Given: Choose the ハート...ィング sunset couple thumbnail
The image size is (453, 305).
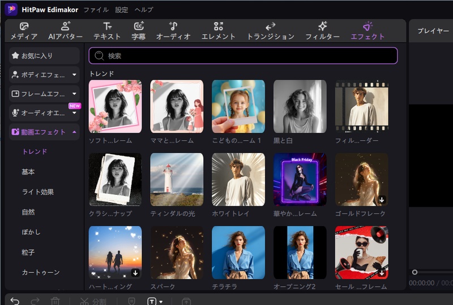Looking at the screenshot, I should coord(116,252).
